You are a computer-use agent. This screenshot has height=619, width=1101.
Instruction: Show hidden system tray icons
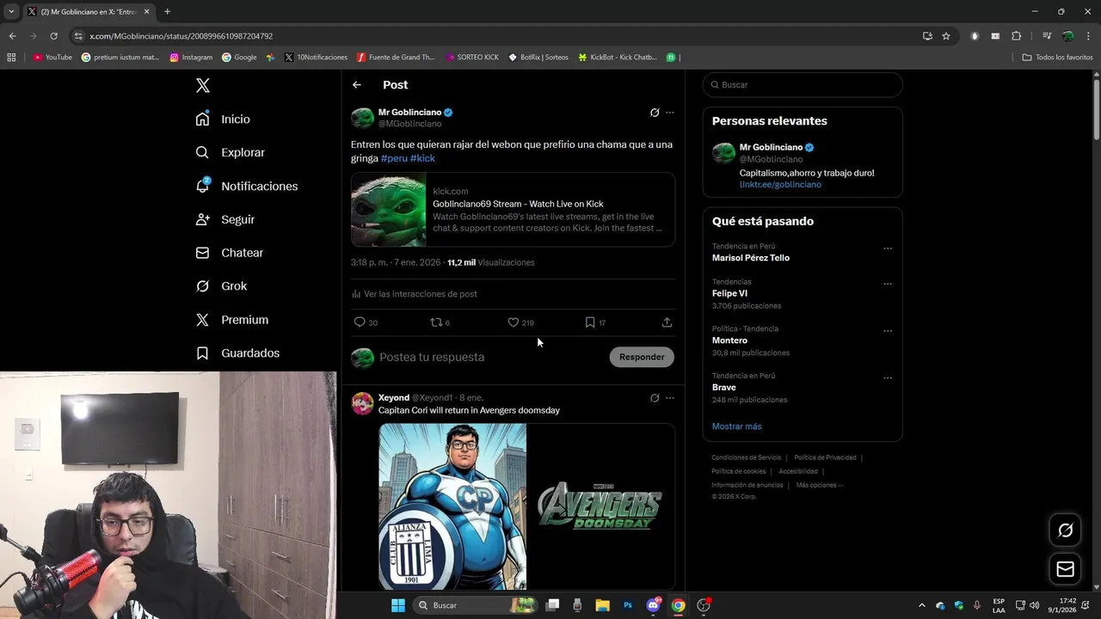click(921, 605)
